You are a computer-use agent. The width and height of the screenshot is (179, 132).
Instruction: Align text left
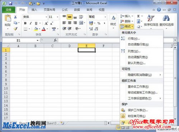click(x=64, y=23)
